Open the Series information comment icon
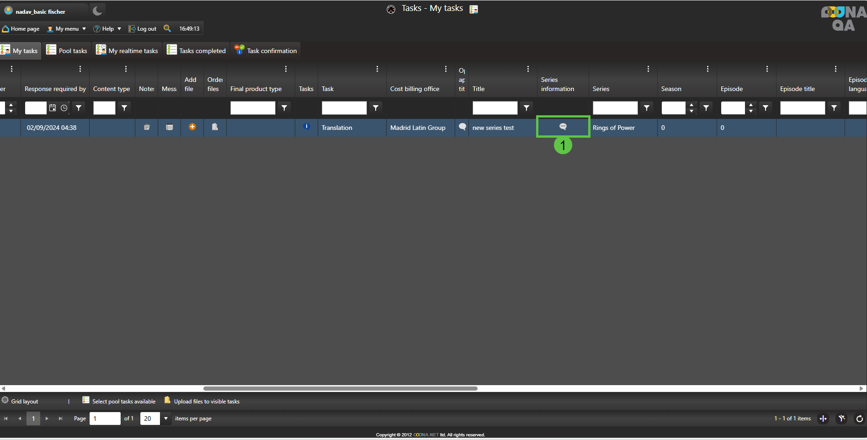 563,127
